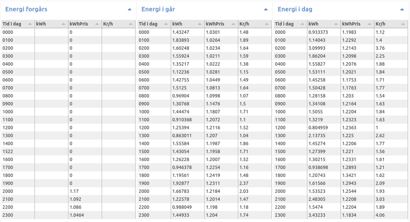Click sort arrow for Tid i dag in Energi forgårs
This screenshot has height=222, width=410.
click(30, 24)
